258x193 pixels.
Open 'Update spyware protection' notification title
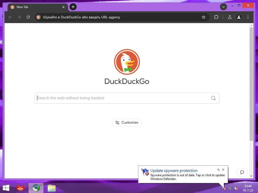(174, 171)
